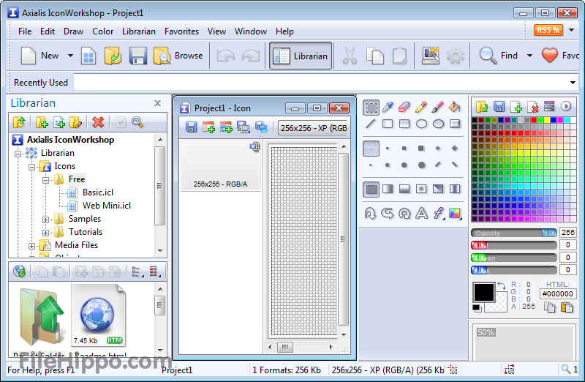Select Basic.icl in the tree
This screenshot has height=382, width=585.
(98, 192)
